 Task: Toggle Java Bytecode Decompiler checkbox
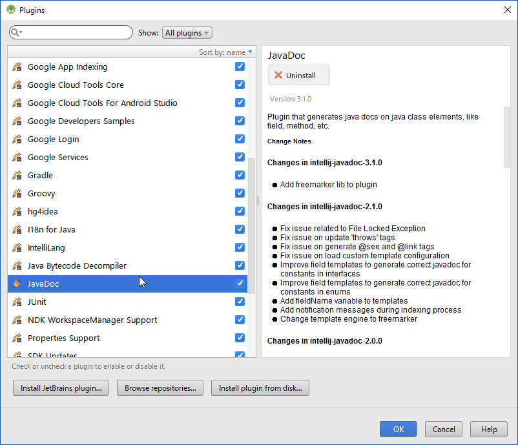point(240,265)
